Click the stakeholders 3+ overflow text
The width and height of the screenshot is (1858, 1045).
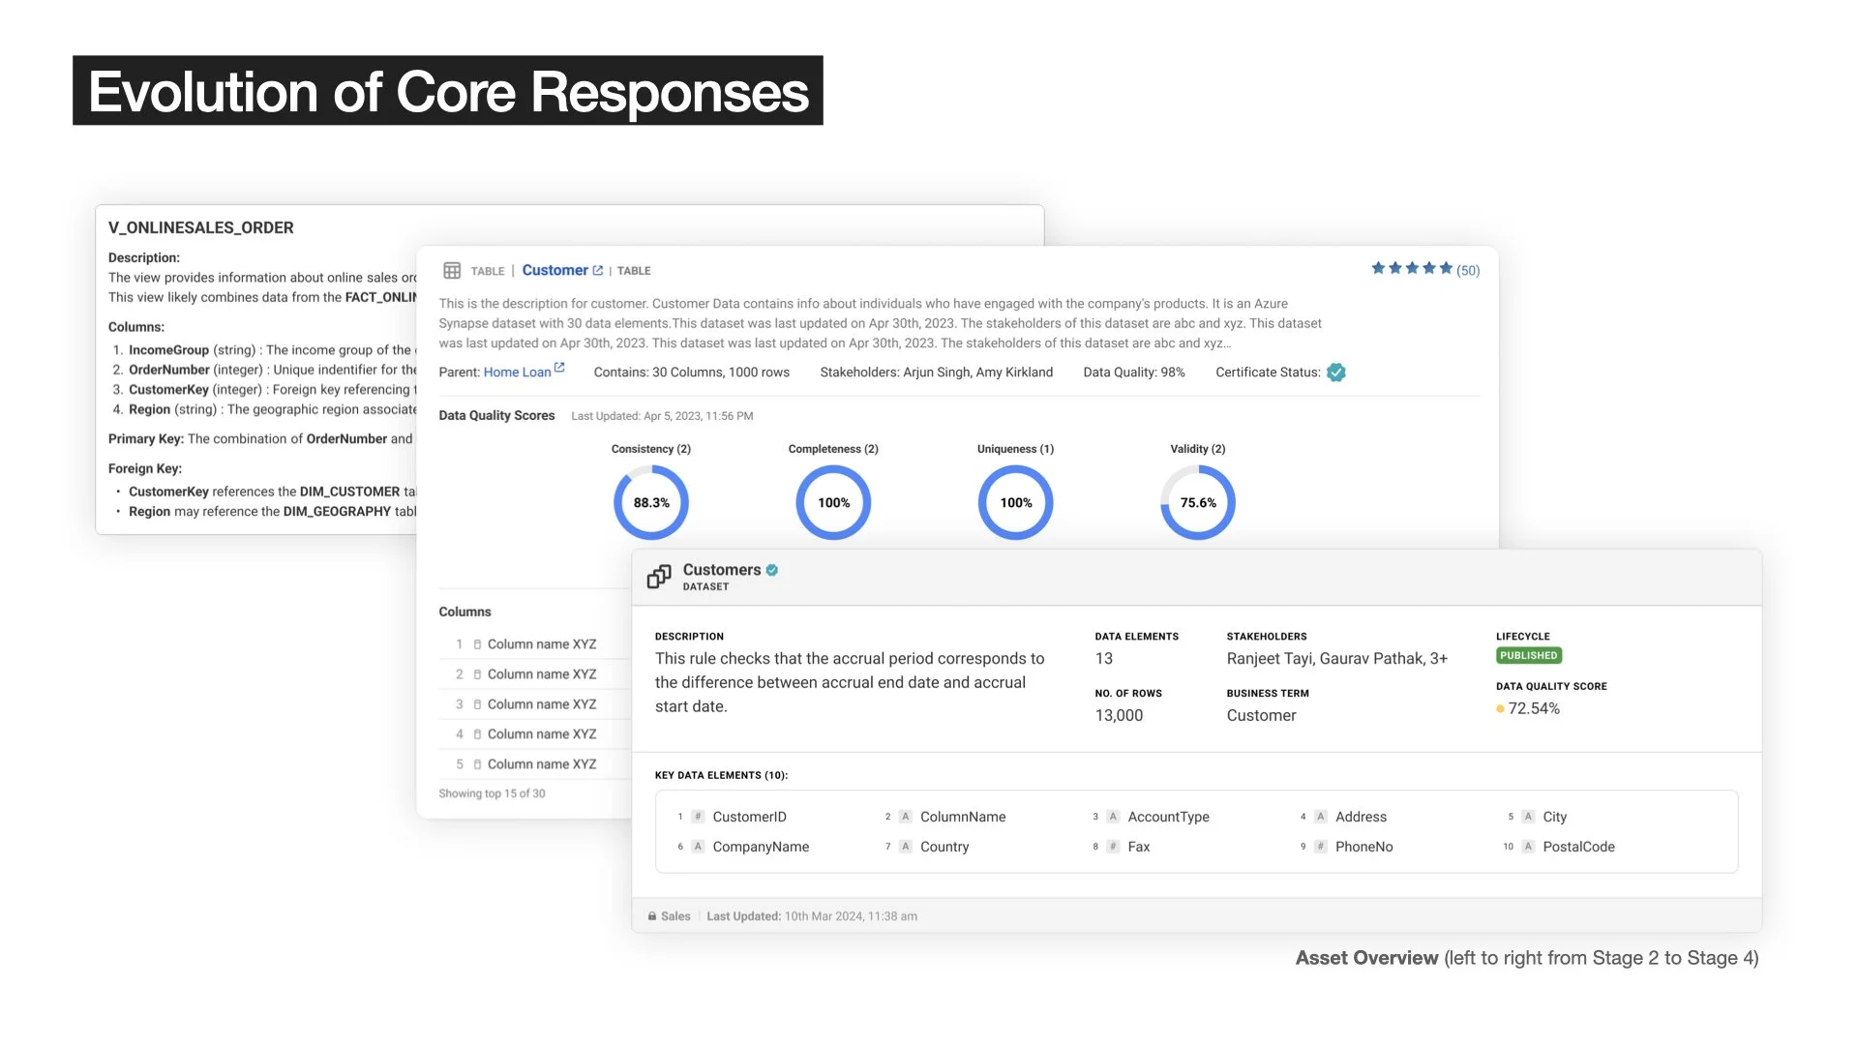pos(1439,659)
